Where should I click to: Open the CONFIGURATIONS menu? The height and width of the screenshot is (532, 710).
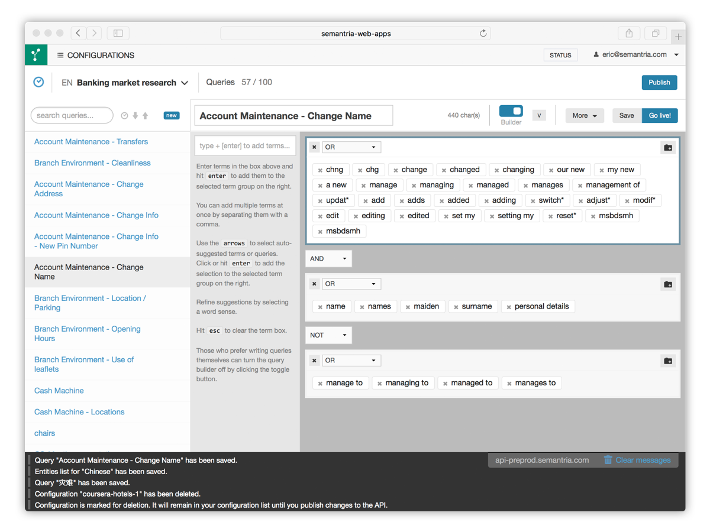coord(95,55)
